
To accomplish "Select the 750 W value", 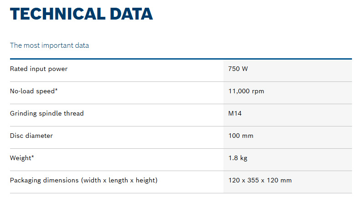I will tap(238, 69).
